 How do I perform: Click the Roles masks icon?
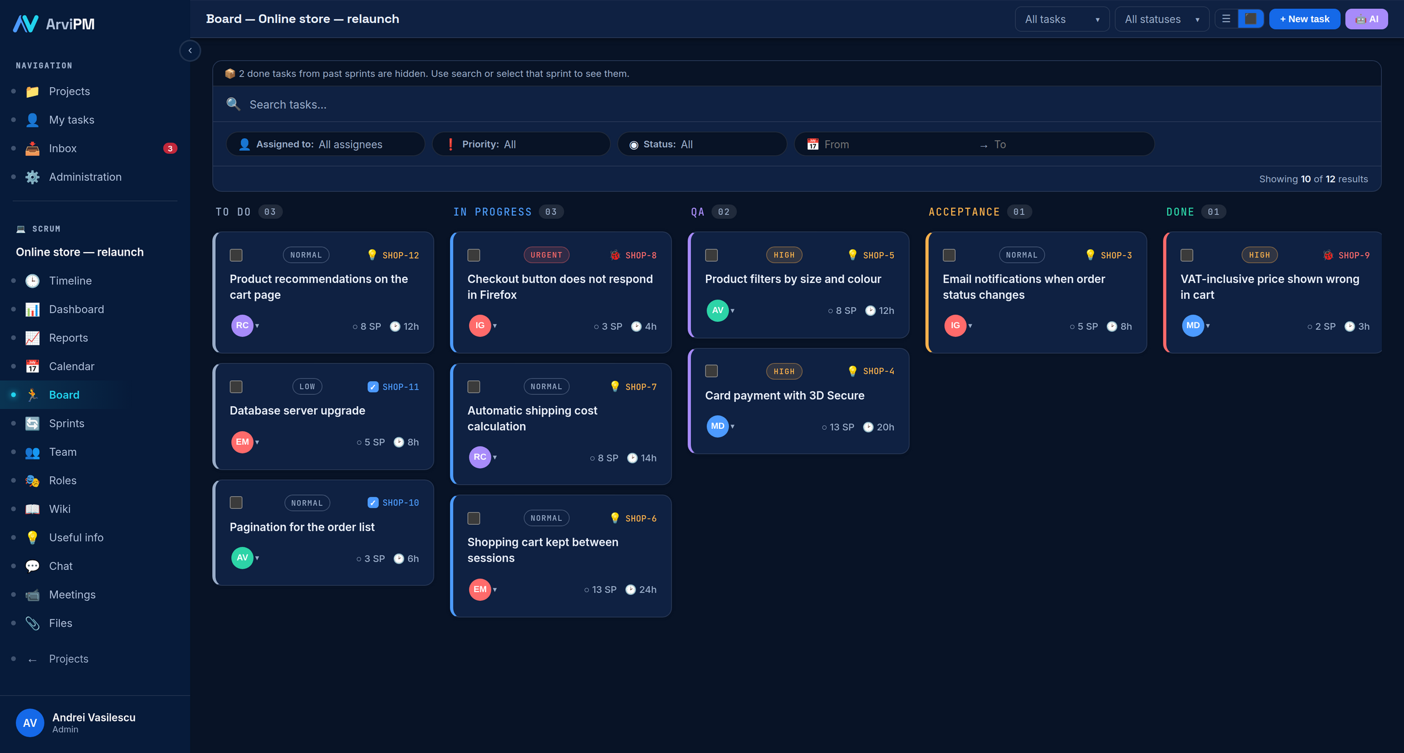point(32,480)
